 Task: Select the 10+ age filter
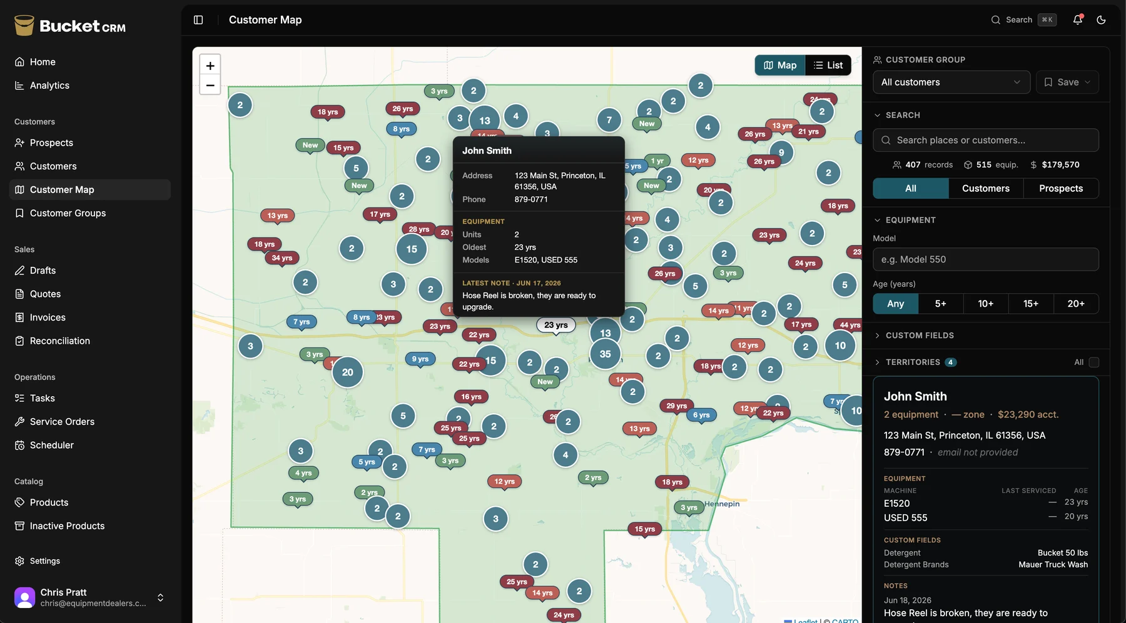tap(986, 304)
